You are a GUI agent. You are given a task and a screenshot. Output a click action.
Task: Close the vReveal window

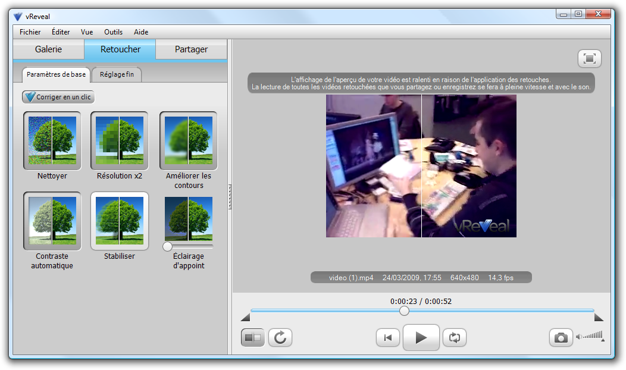pos(598,14)
